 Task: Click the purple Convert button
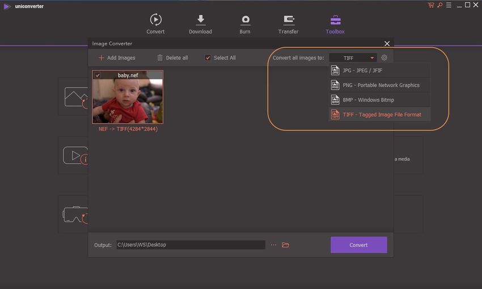pos(358,245)
